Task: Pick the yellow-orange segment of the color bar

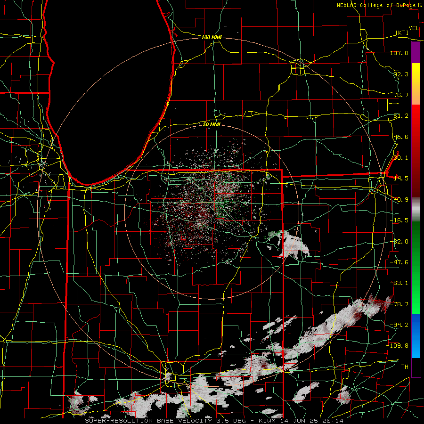Action: point(416,84)
